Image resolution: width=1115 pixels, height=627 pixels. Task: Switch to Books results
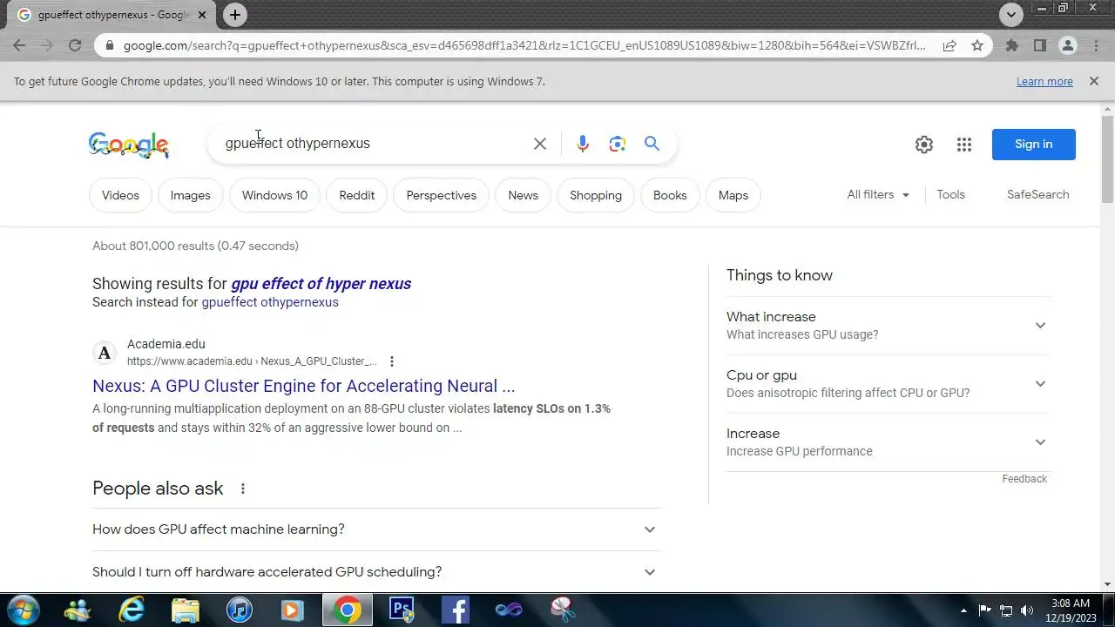(x=670, y=195)
